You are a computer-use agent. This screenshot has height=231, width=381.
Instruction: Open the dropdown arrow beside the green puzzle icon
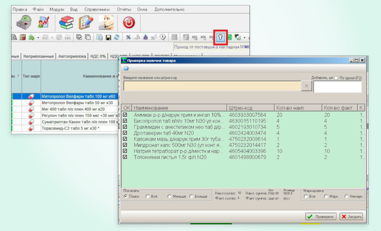click(x=38, y=37)
